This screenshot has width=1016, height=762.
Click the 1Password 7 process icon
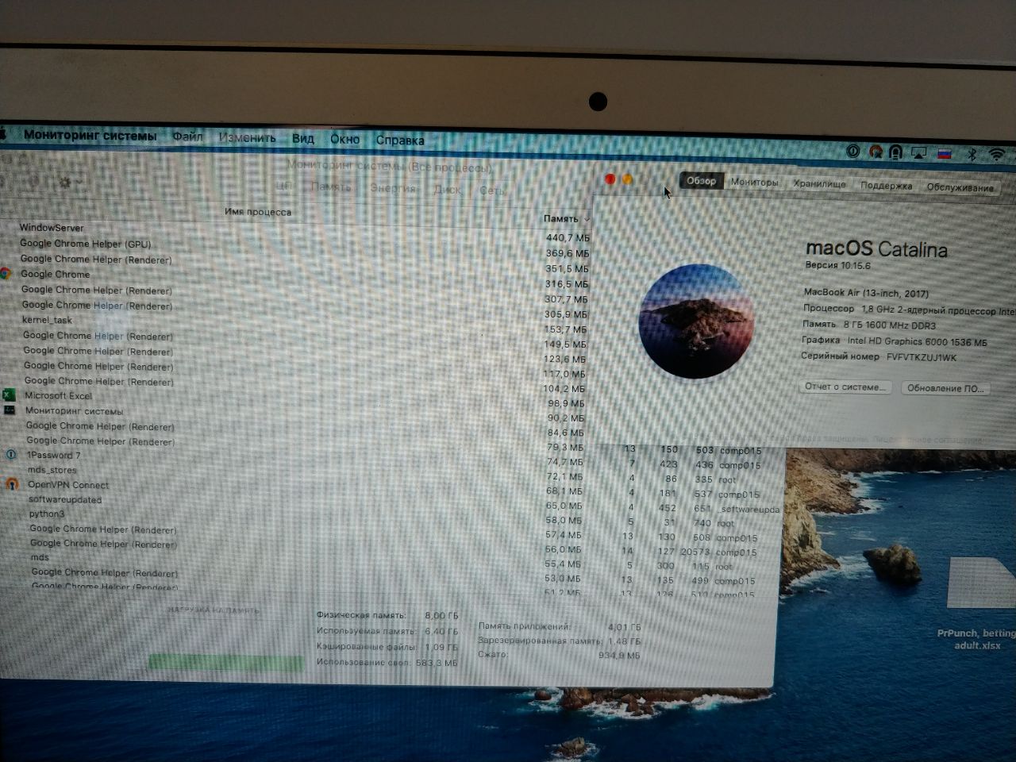pyautogui.click(x=11, y=455)
